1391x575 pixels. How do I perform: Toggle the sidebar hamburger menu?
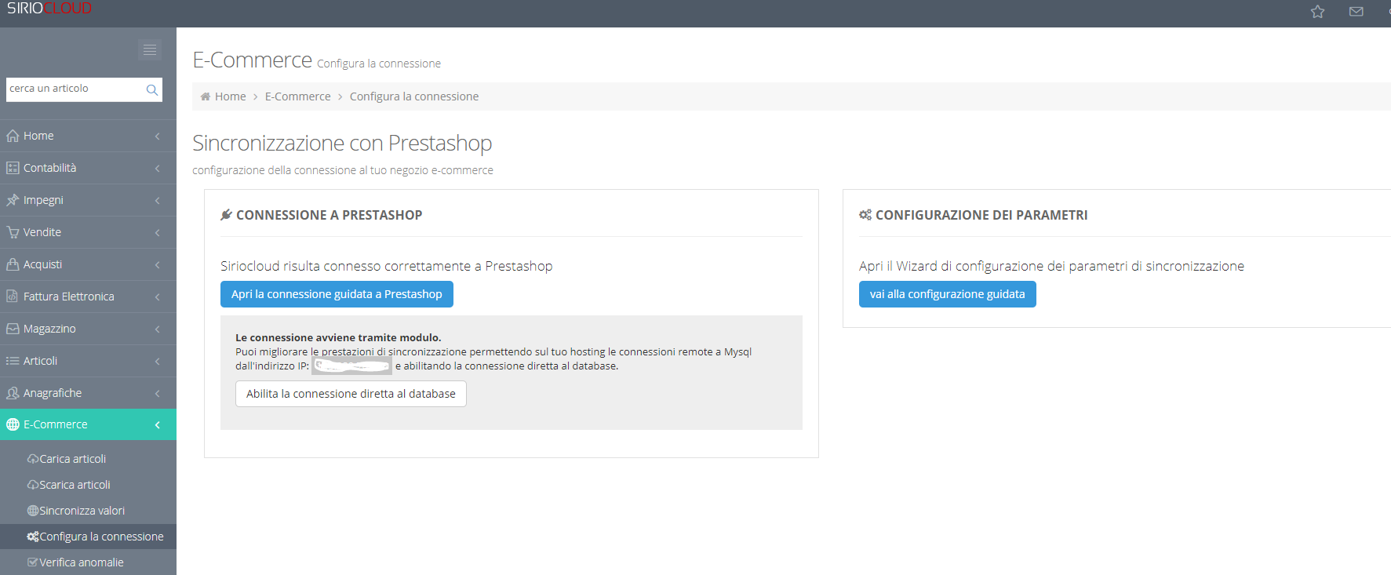(150, 49)
